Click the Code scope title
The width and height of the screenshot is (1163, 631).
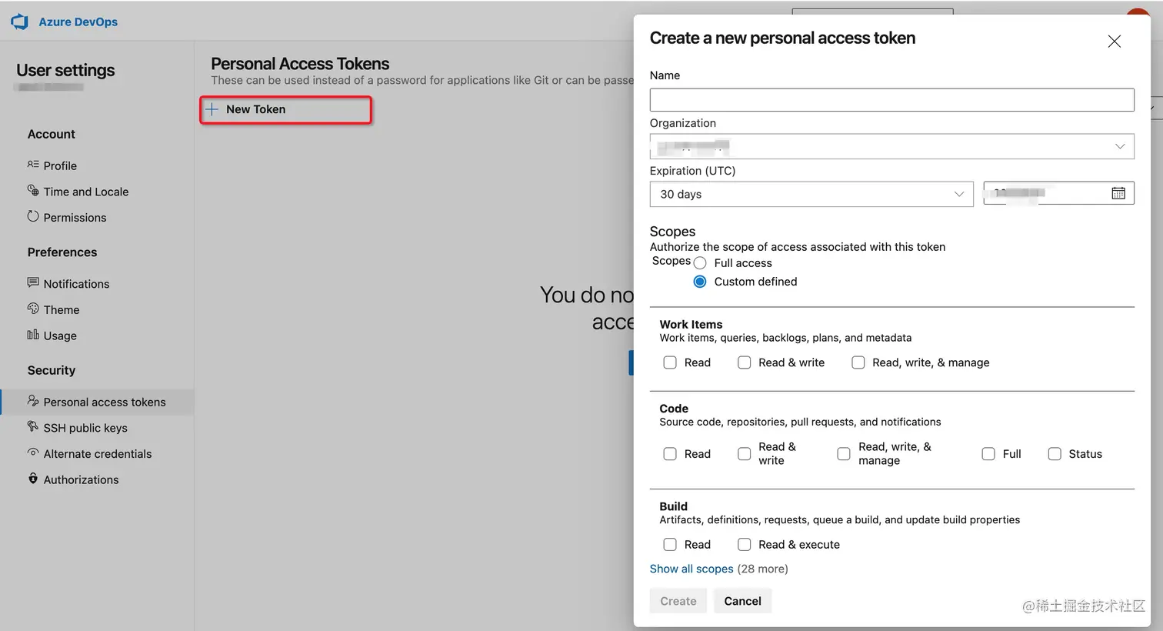point(674,409)
